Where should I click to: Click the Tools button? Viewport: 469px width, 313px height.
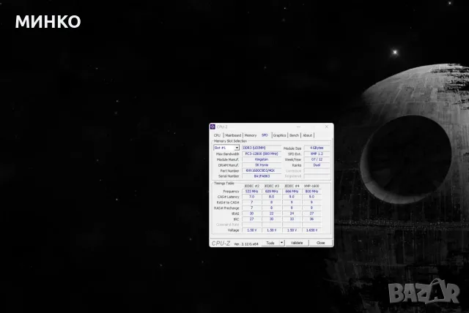tap(270, 243)
